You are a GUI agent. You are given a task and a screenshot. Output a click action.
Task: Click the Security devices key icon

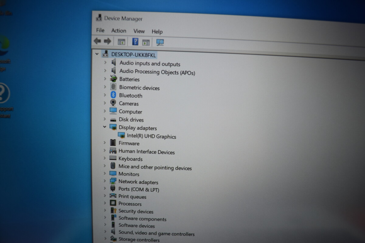(x=113, y=210)
